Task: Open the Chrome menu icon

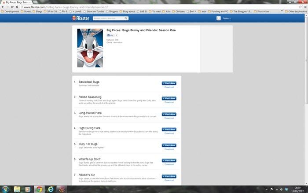Action: pos(305,7)
